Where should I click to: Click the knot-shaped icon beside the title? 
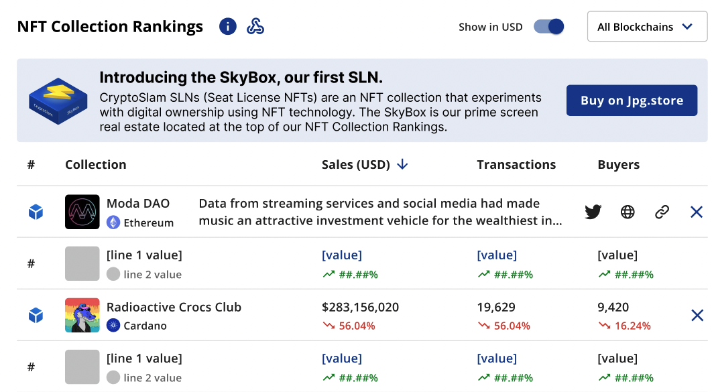pos(255,27)
